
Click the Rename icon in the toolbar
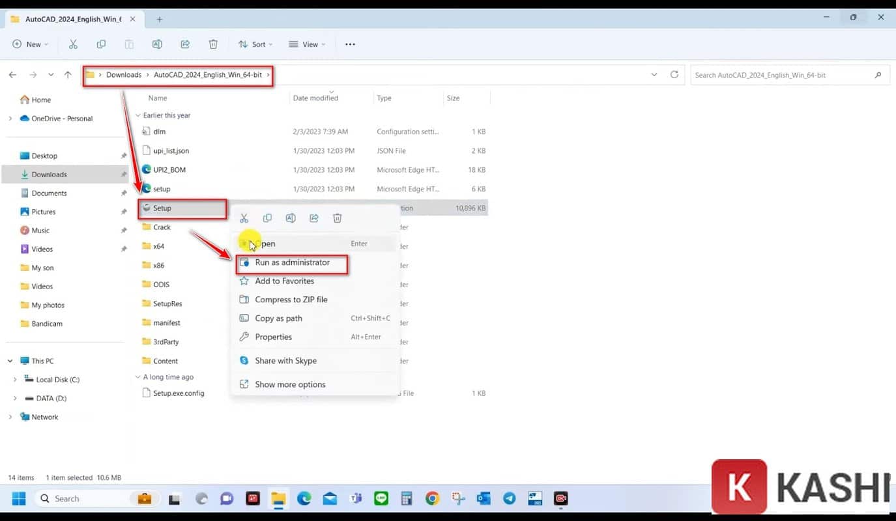157,44
